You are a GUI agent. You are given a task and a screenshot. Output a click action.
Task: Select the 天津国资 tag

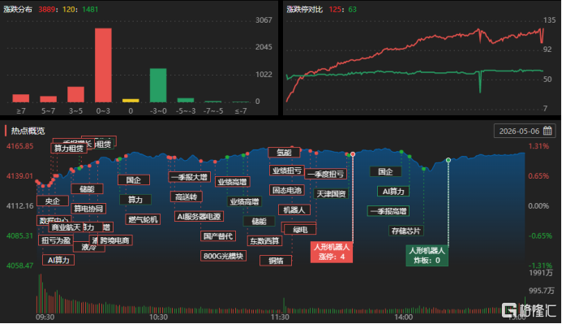(331, 194)
